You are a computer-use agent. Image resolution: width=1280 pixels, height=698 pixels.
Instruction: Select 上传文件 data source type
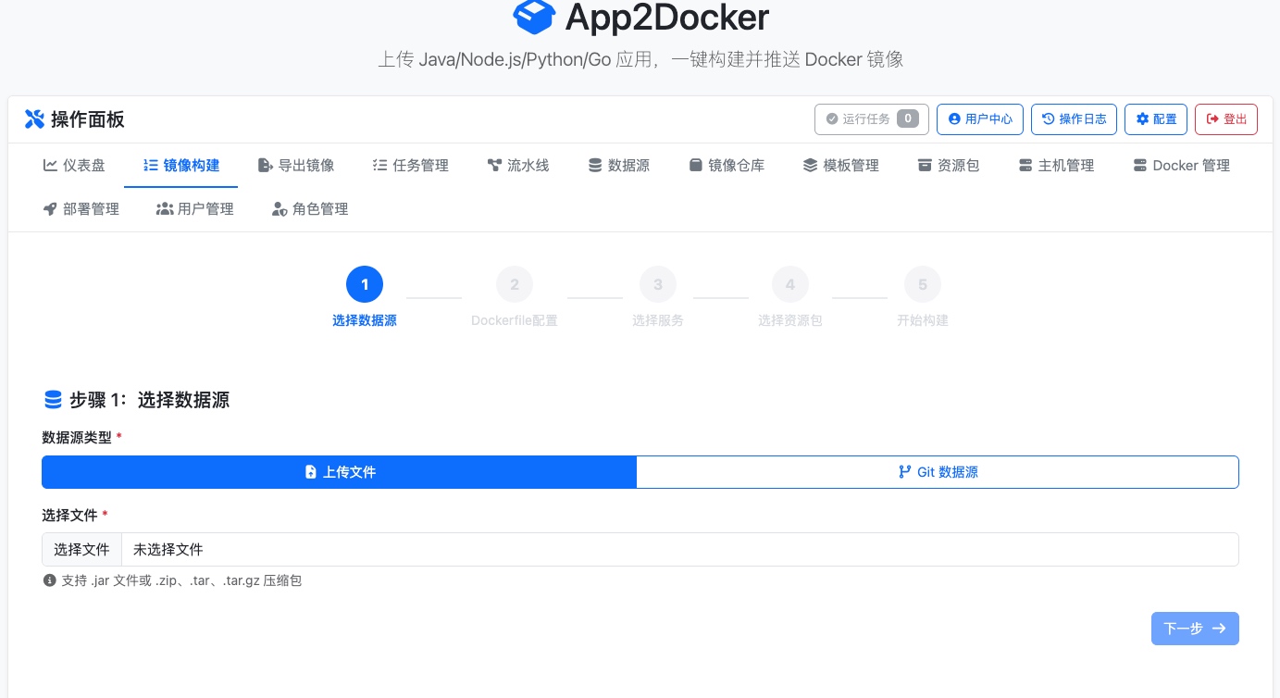[x=340, y=472]
